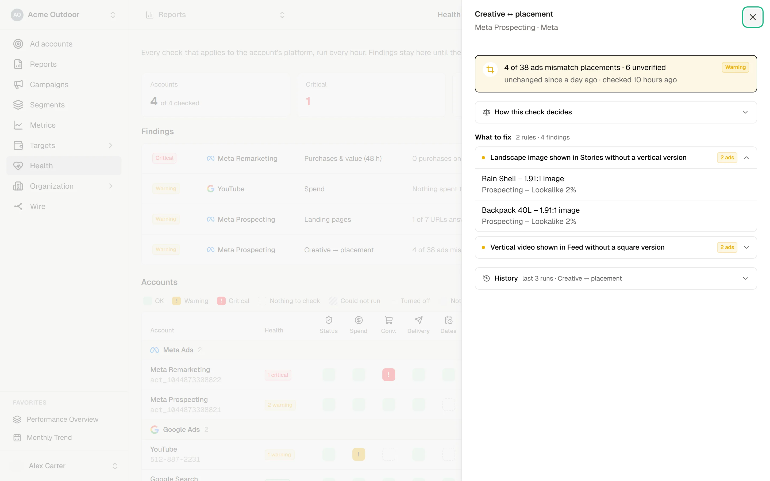Click the History clock icon
This screenshot has height=481, width=770.
(x=487, y=278)
